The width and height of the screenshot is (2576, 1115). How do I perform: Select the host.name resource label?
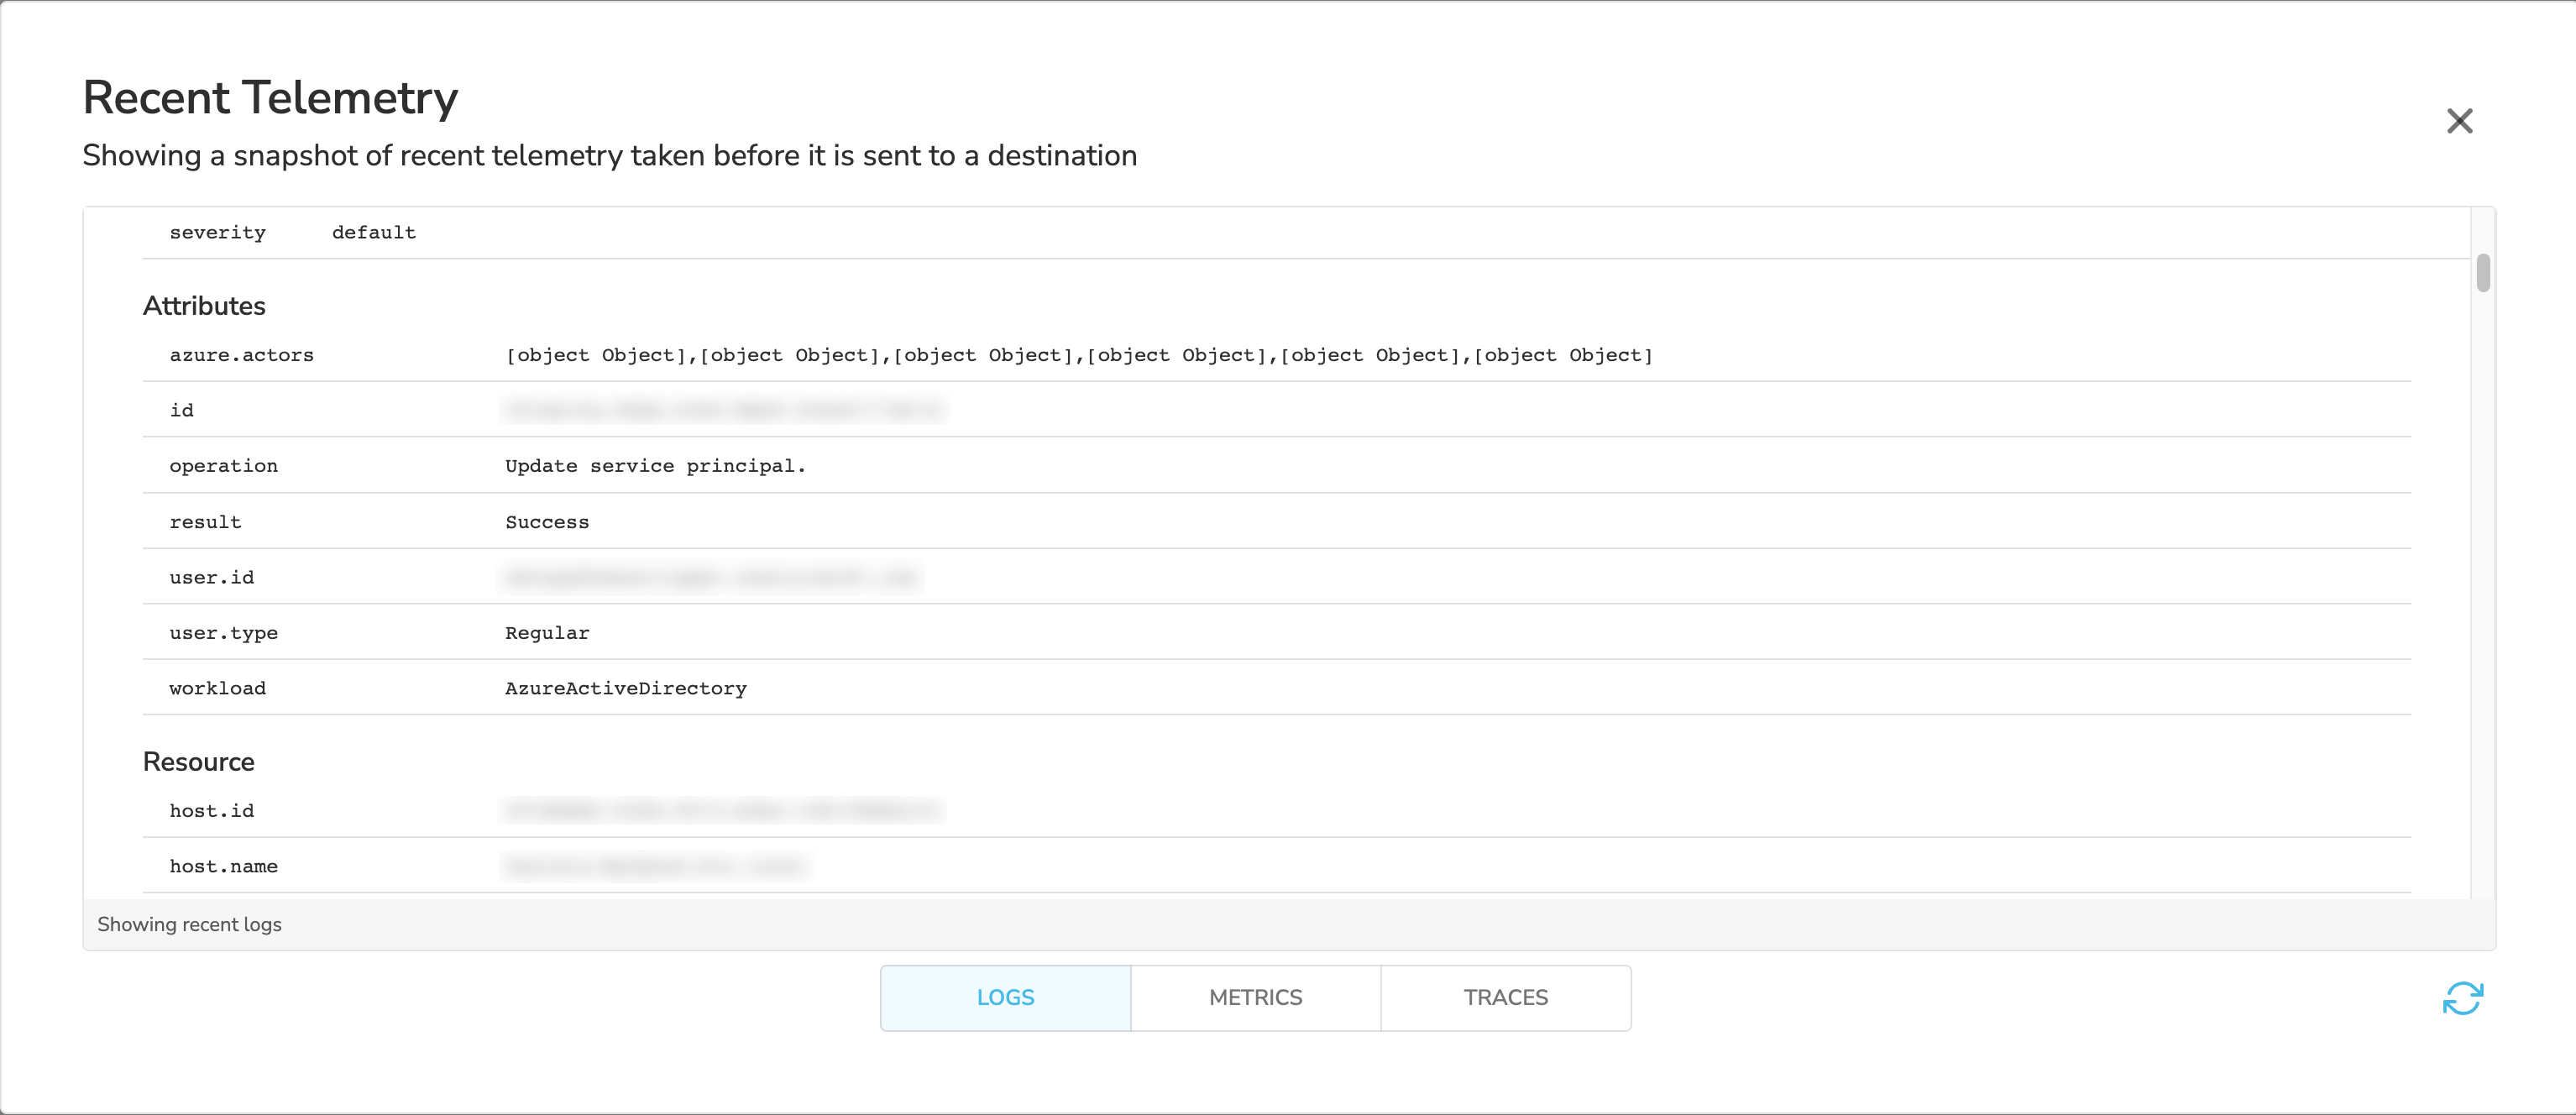click(x=223, y=866)
